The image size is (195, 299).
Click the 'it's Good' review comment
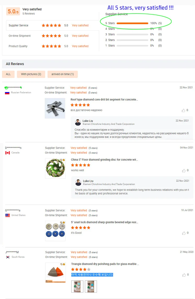[x=76, y=233]
